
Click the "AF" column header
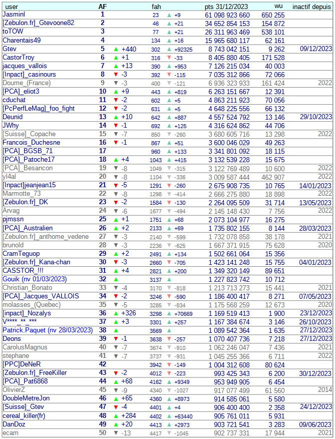pos(102,7)
